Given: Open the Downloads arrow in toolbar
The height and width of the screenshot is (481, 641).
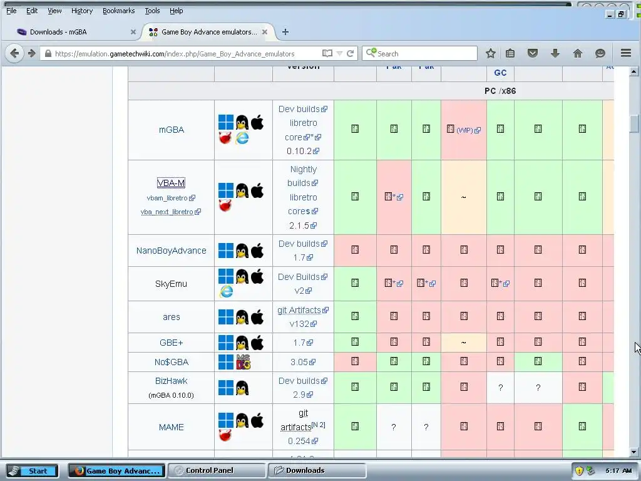Looking at the screenshot, I should (555, 53).
